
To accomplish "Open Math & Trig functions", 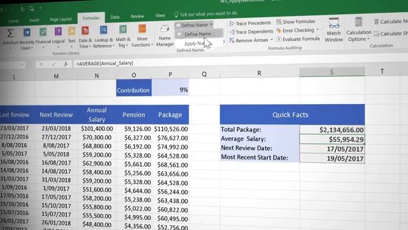I will 123,36.
